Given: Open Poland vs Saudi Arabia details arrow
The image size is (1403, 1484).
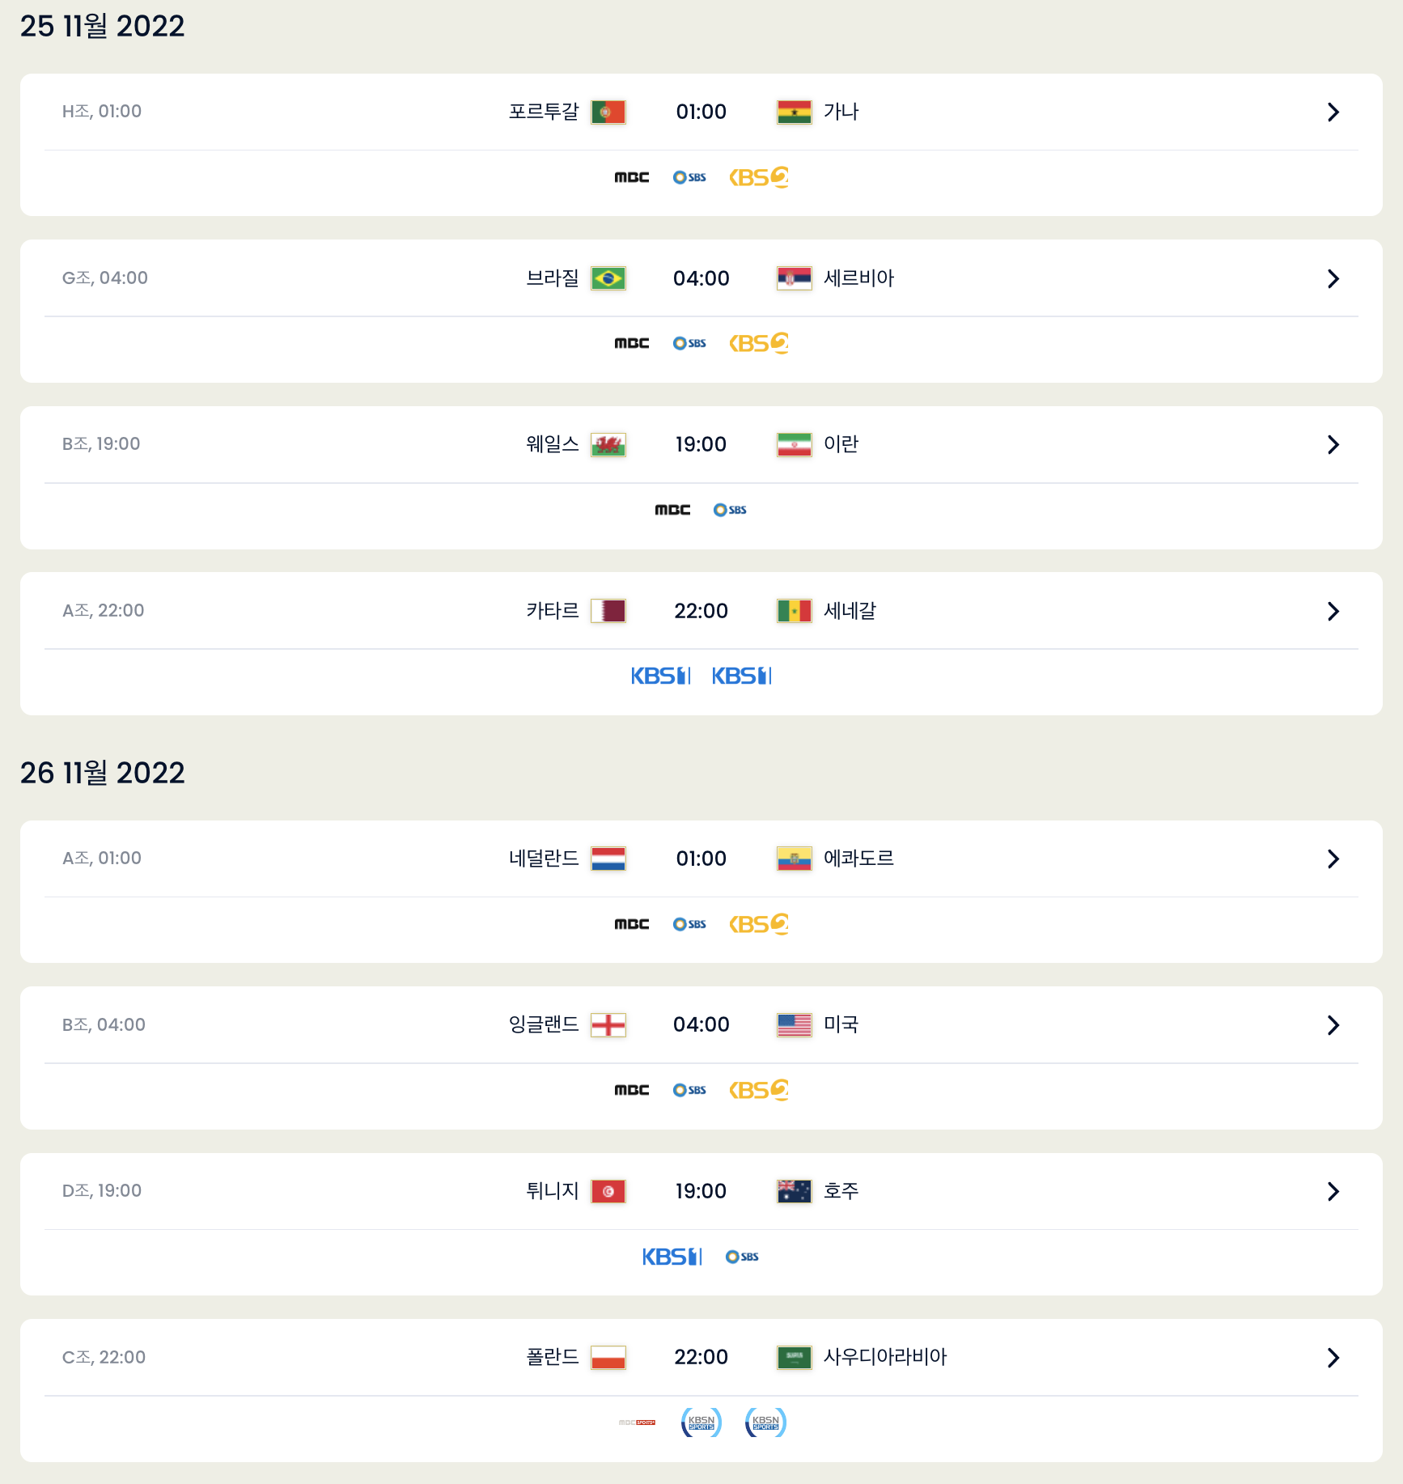Looking at the screenshot, I should tap(1333, 1357).
